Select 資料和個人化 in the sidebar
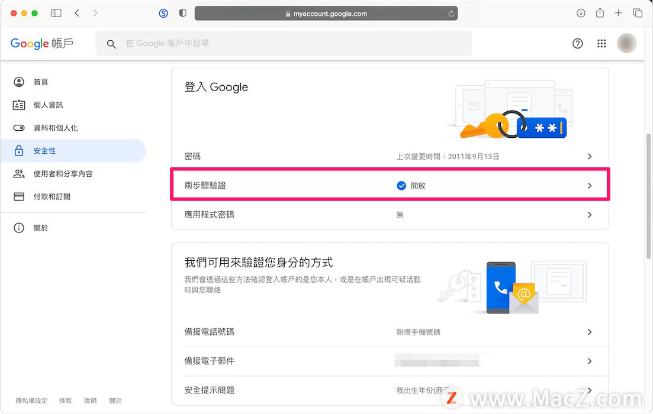 [73, 128]
